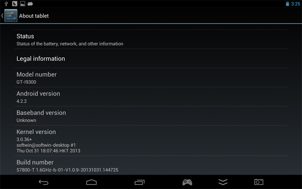This screenshot has width=302, height=189.
Task: Tap the Kernel version row
Action: pyautogui.click(x=151, y=141)
